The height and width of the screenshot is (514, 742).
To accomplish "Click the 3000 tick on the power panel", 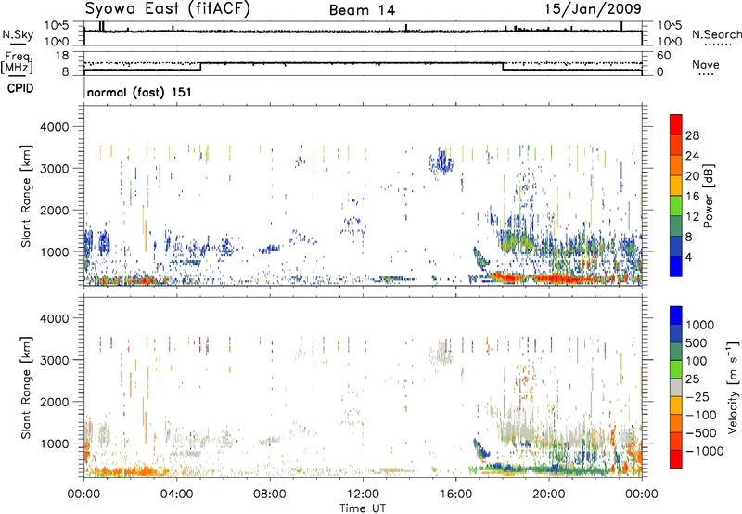I will coord(54,169).
